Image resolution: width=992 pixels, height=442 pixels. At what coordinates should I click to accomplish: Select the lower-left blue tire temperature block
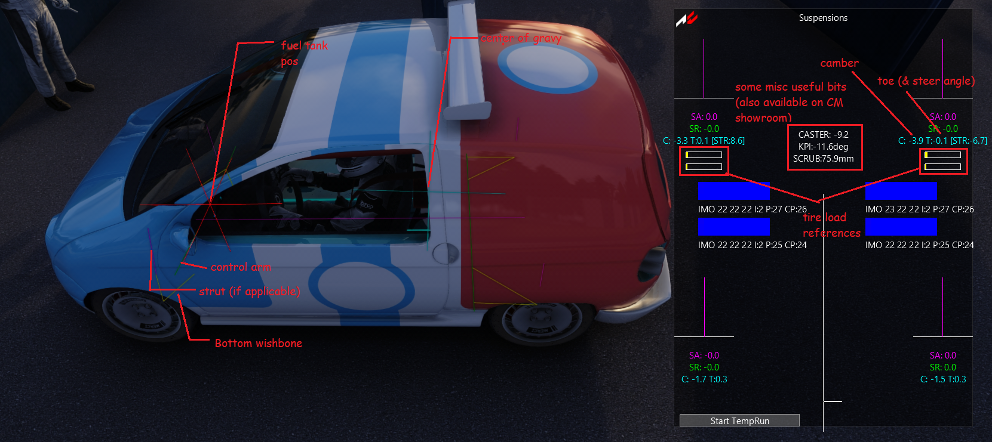pos(734,227)
